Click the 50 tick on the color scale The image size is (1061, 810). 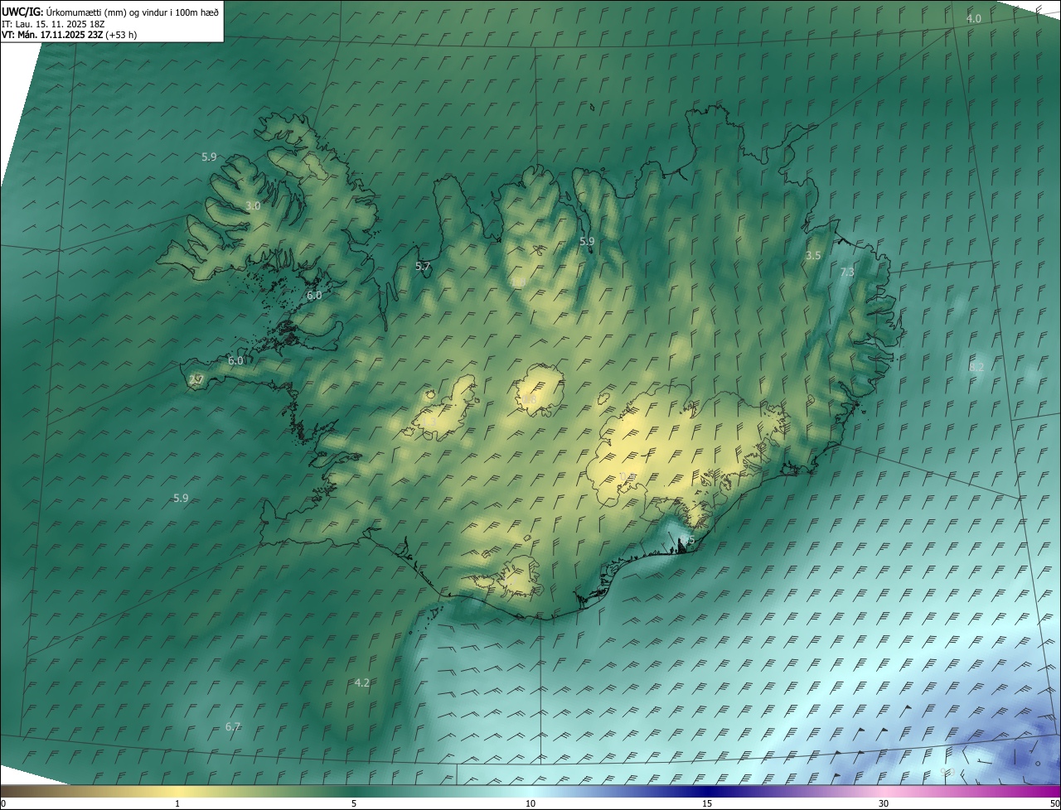(x=1054, y=803)
